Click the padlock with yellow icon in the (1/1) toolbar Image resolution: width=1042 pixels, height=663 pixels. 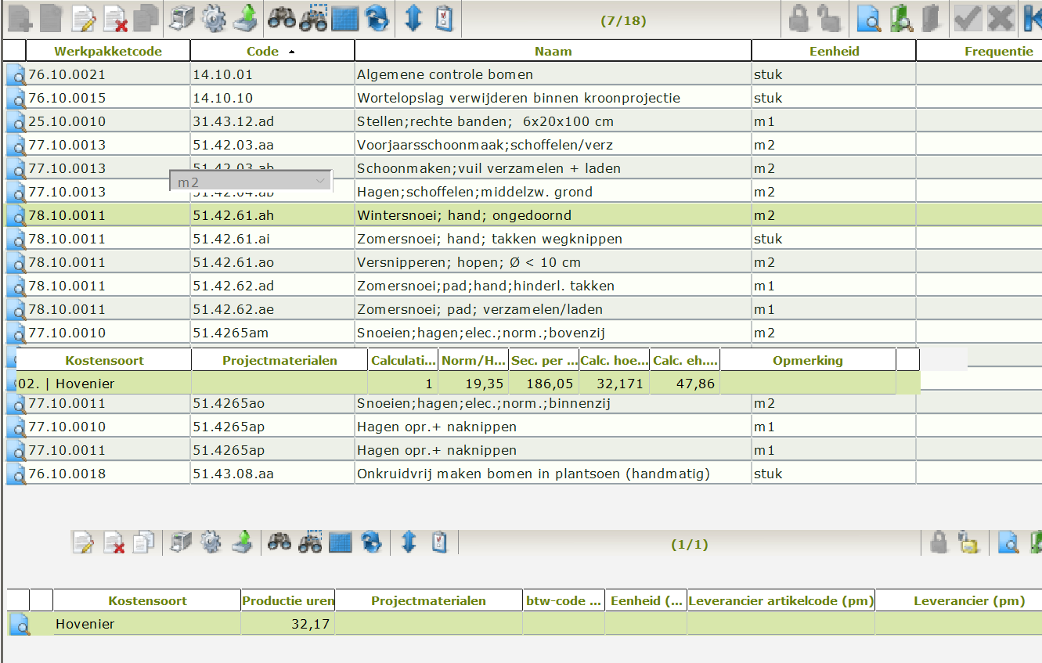click(x=968, y=542)
